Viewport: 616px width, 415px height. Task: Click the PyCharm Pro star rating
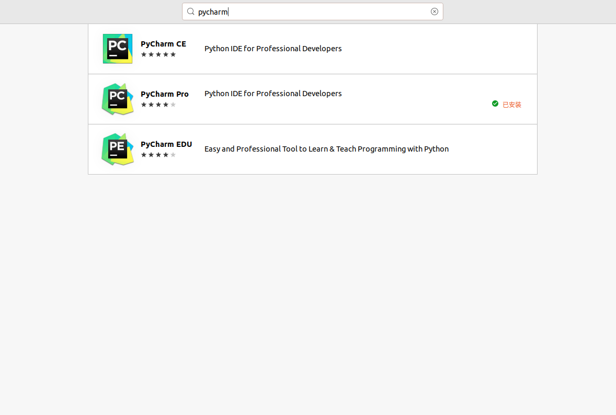click(158, 105)
